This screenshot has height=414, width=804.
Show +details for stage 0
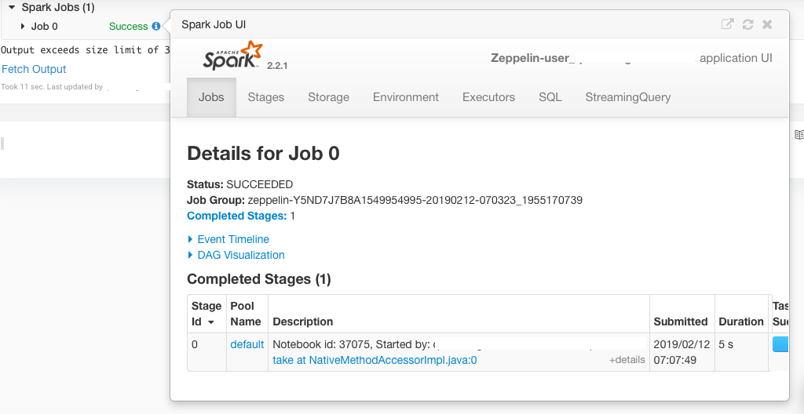(x=627, y=360)
